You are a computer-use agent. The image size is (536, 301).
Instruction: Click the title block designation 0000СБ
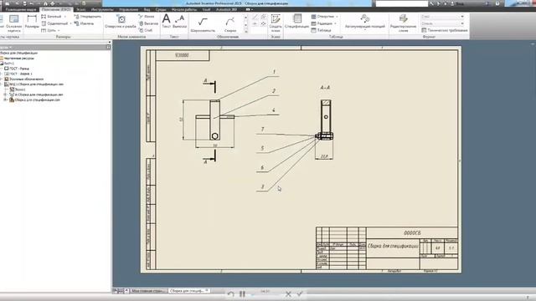tap(412, 232)
